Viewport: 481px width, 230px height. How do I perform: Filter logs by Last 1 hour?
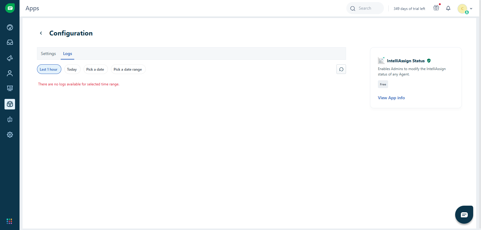49,69
